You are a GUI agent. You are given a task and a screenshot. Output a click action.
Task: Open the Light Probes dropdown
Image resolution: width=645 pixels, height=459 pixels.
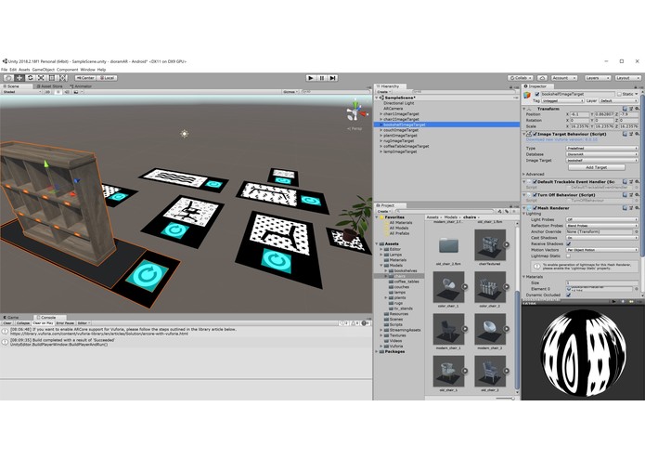pyautogui.click(x=602, y=219)
